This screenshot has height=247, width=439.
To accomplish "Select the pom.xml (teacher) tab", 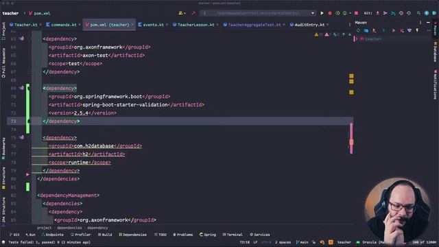I will click(x=110, y=25).
